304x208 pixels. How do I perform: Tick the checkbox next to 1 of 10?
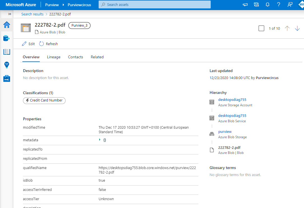(261, 28)
